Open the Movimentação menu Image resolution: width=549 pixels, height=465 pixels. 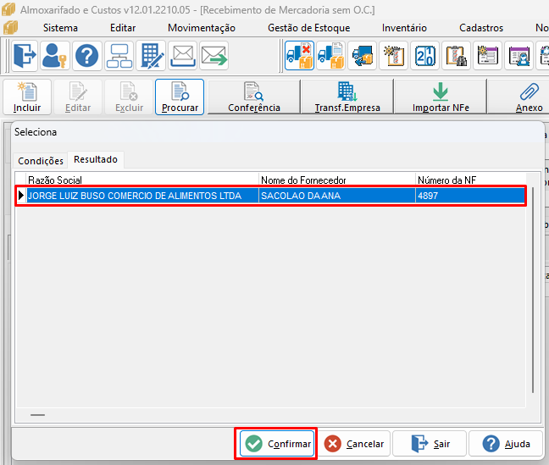pyautogui.click(x=202, y=28)
